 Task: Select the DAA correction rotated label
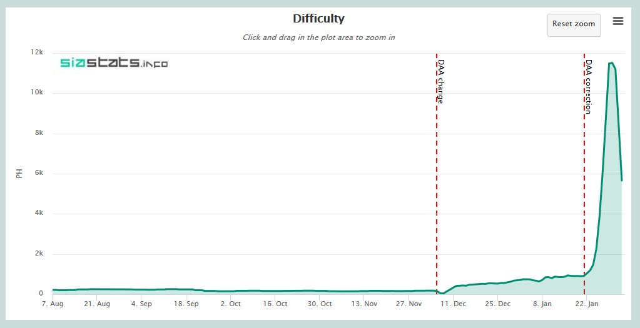click(589, 87)
